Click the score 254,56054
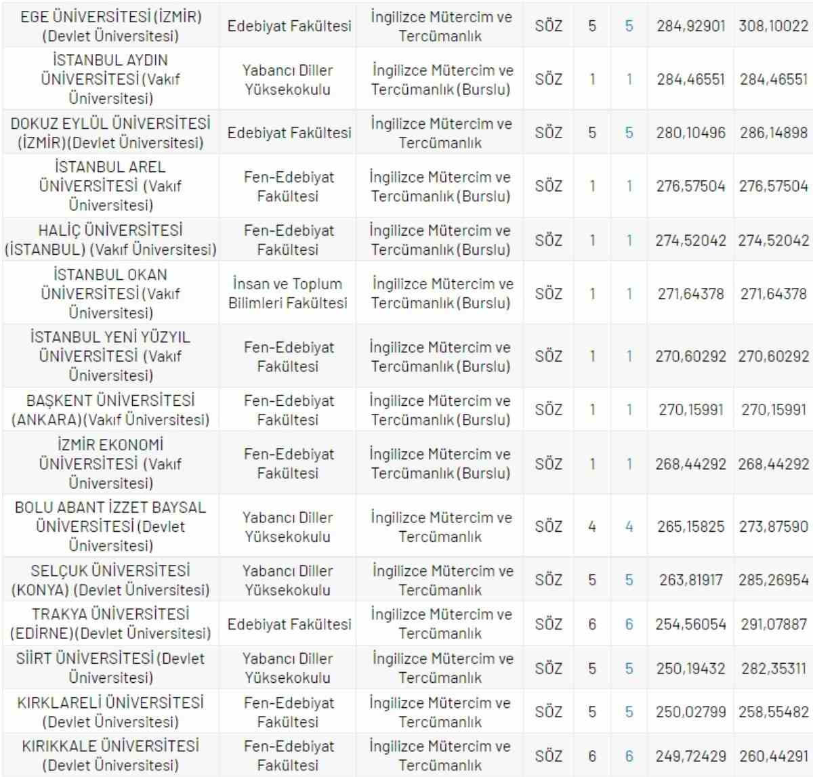Viewport: 813px width, 777px height. click(690, 624)
